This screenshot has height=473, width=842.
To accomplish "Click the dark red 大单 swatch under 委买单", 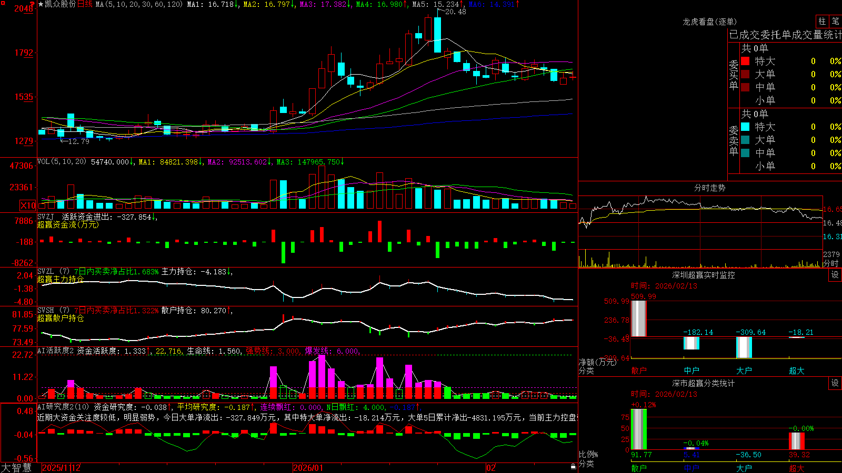I will 745,74.
